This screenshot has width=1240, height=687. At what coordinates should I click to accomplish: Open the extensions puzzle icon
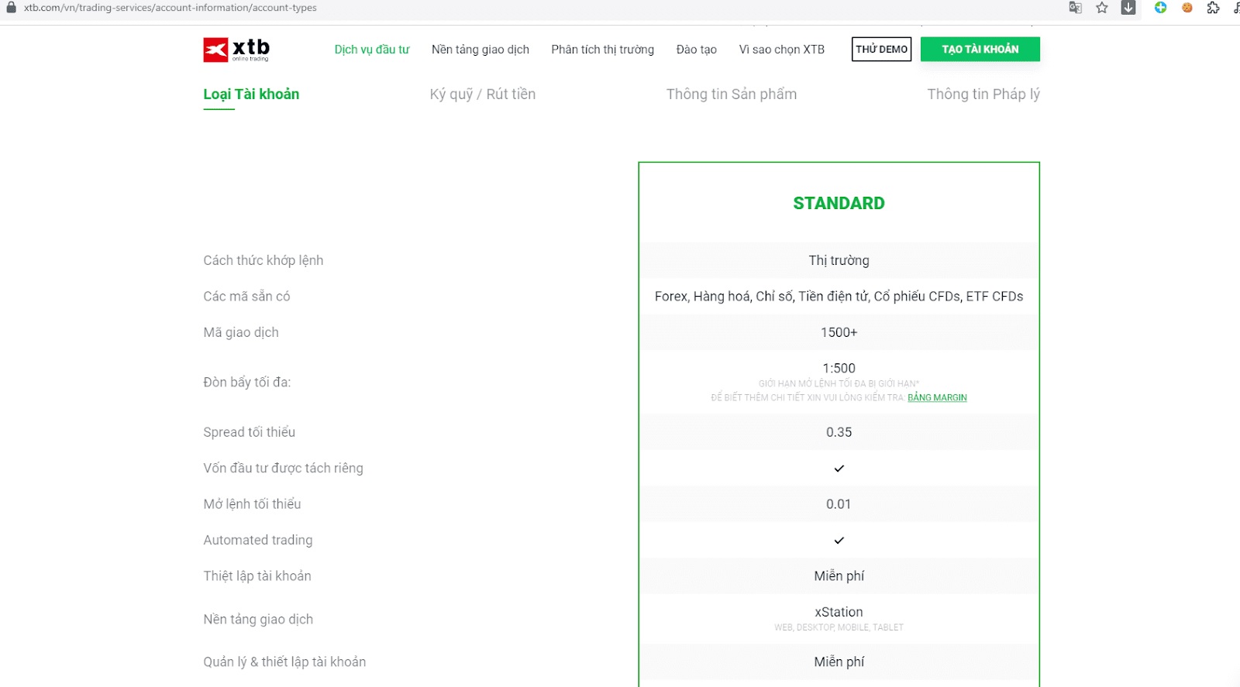pos(1214,8)
